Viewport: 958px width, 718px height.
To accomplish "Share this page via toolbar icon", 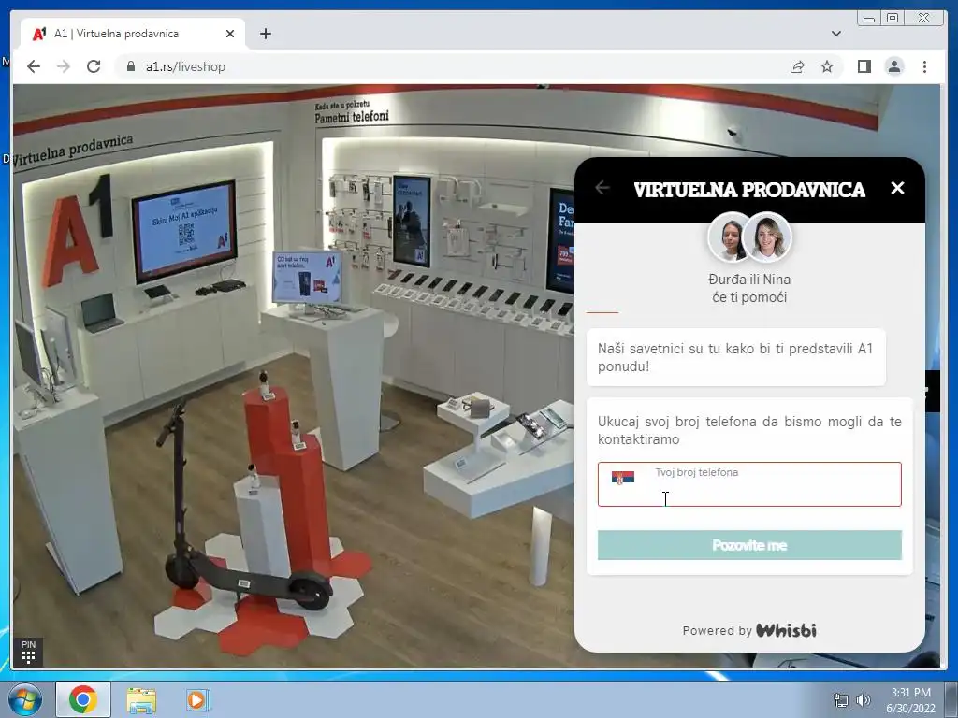I will (x=797, y=66).
